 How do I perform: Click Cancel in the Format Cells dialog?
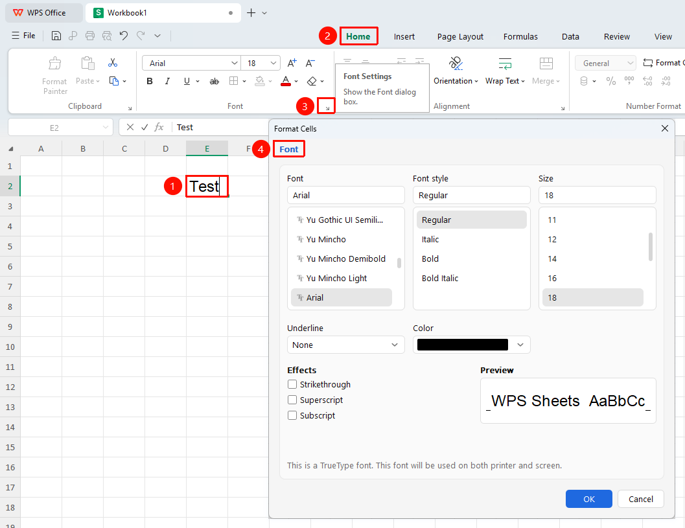click(640, 499)
